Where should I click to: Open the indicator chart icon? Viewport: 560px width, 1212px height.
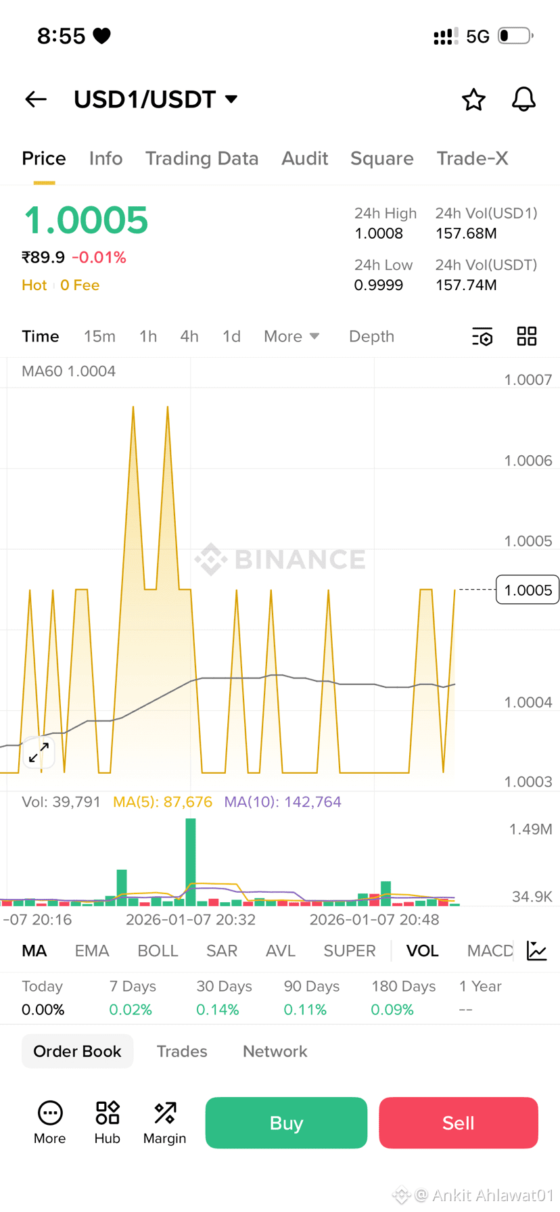coord(536,951)
